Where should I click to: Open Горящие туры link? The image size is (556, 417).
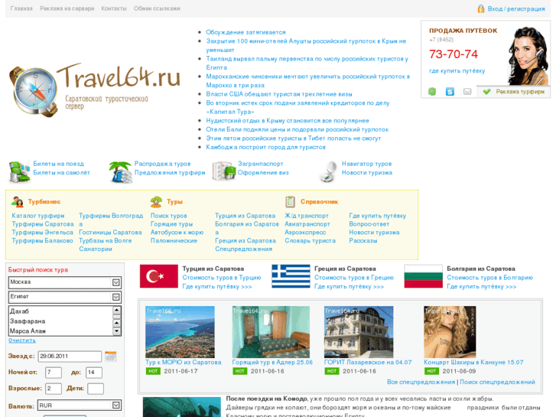(171, 224)
